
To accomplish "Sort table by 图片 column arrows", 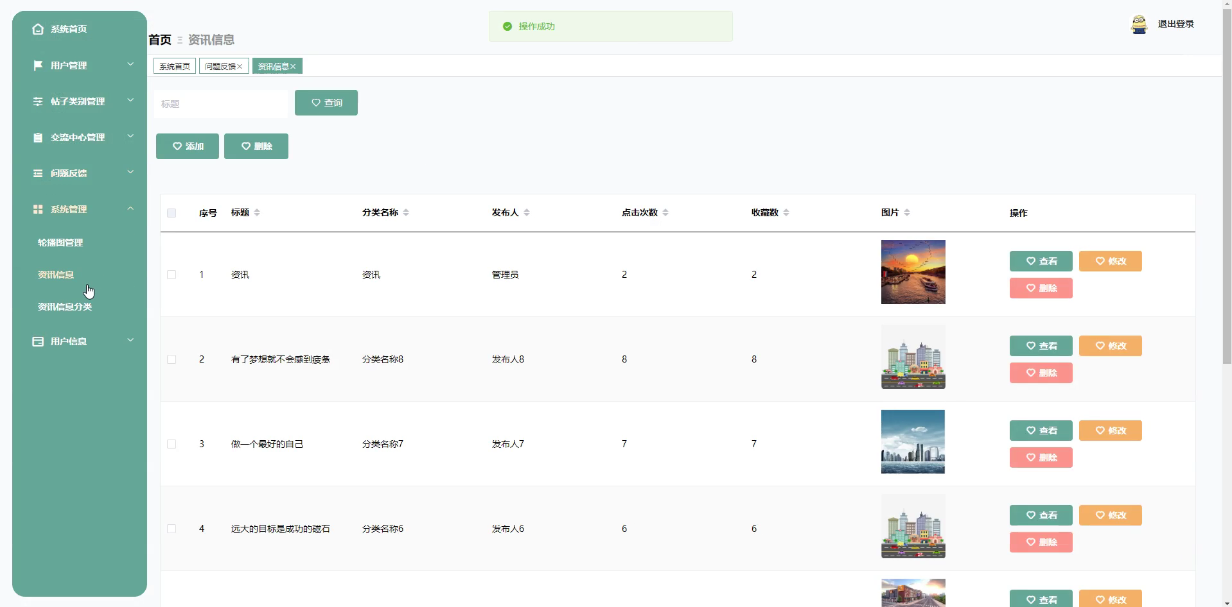I will [x=907, y=212].
